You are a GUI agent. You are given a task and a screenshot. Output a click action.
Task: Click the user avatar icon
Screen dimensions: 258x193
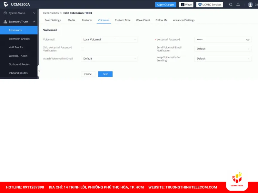pos(250,5)
